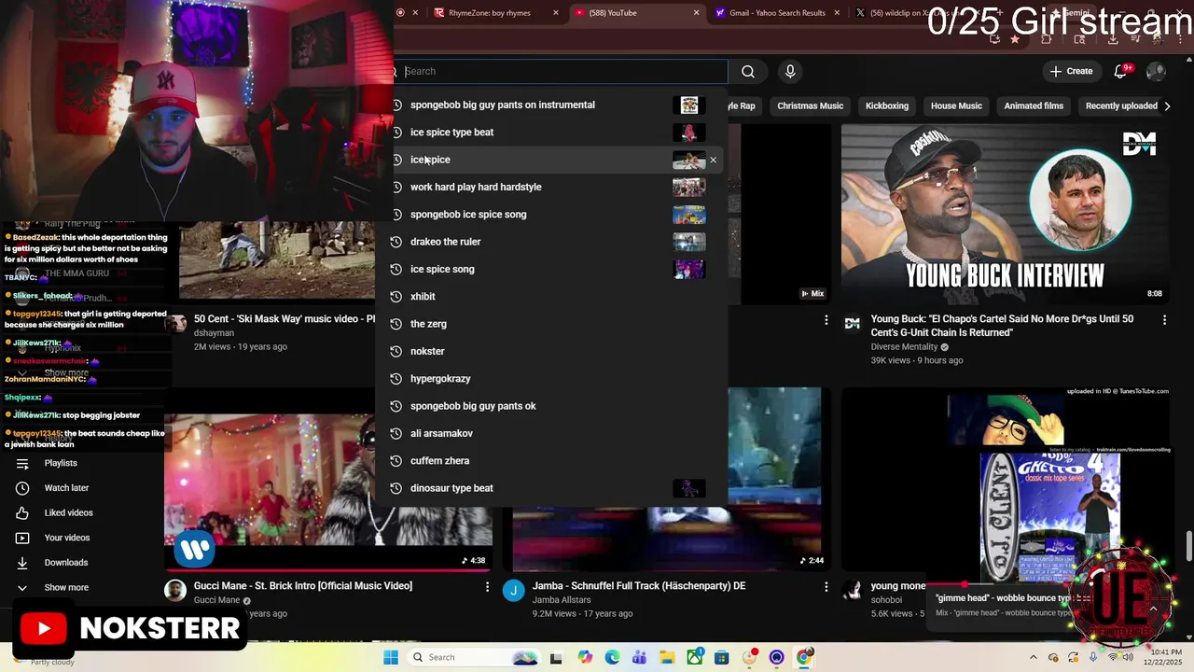Open options menu for Young Buck video
The width and height of the screenshot is (1194, 672).
click(x=1164, y=320)
